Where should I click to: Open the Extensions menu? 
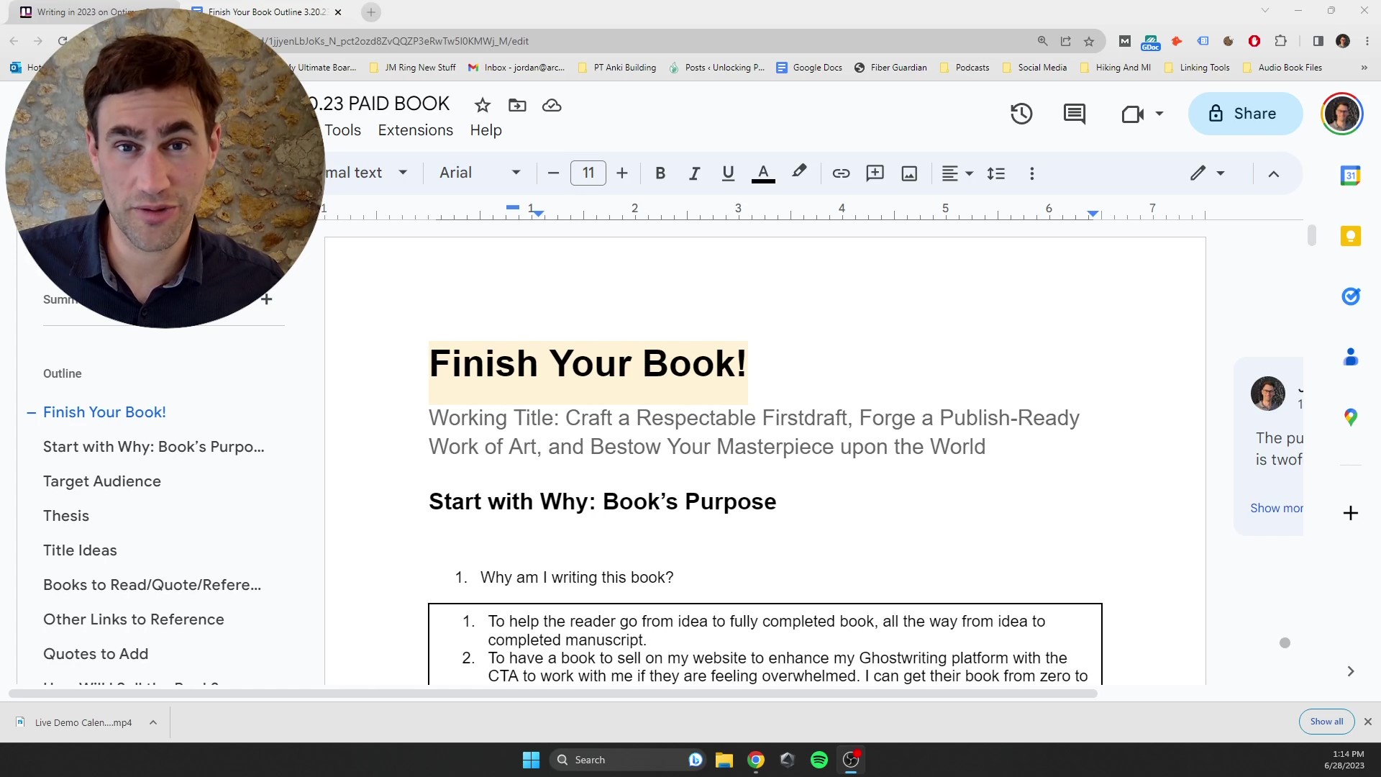pos(416,130)
